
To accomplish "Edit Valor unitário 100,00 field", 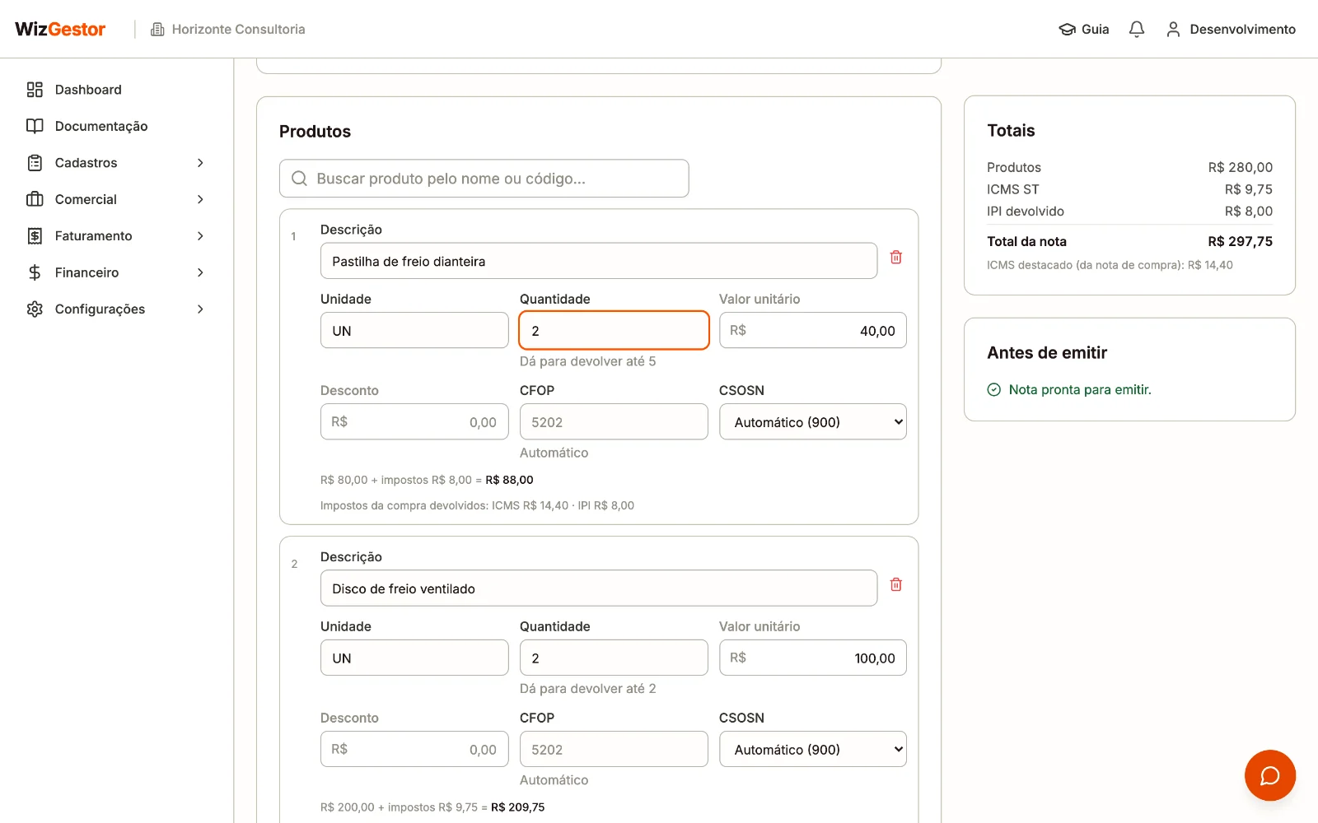I will 813,658.
